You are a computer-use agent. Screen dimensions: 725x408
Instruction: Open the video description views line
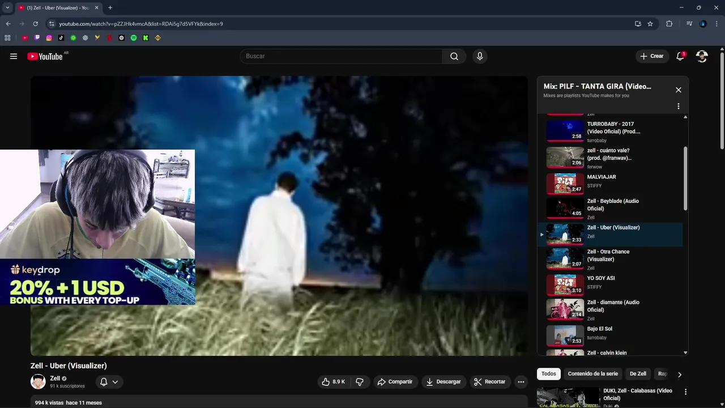[x=69, y=403]
